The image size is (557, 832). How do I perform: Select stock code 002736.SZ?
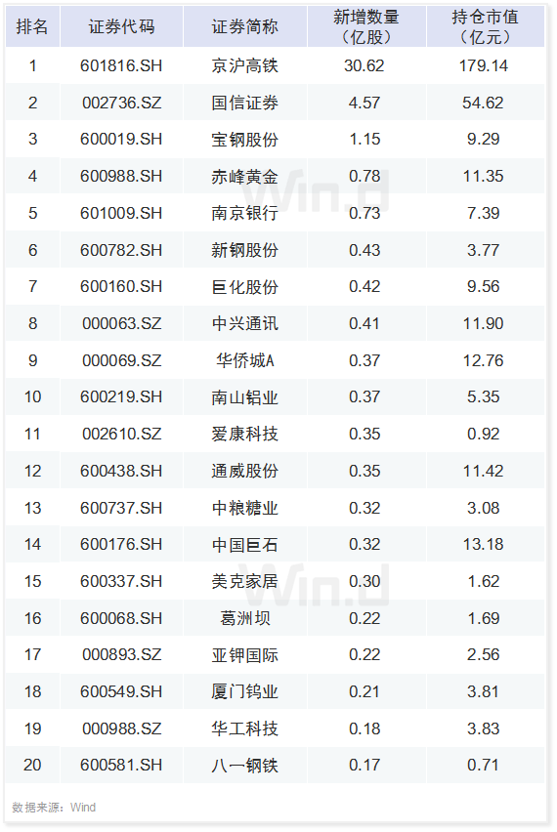click(121, 103)
